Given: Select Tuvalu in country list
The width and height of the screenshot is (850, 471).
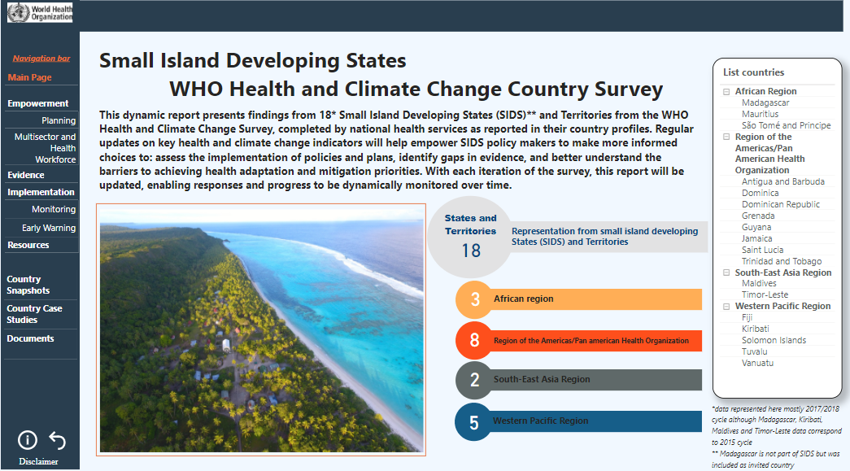Looking at the screenshot, I should point(755,351).
